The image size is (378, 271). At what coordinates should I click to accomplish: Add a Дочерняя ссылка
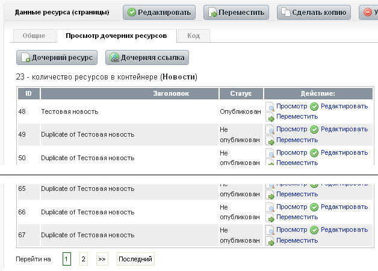147,58
